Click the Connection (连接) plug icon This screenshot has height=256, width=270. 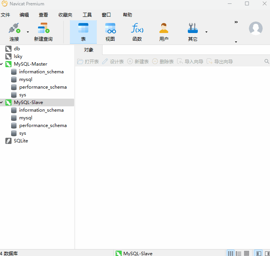tap(15, 28)
